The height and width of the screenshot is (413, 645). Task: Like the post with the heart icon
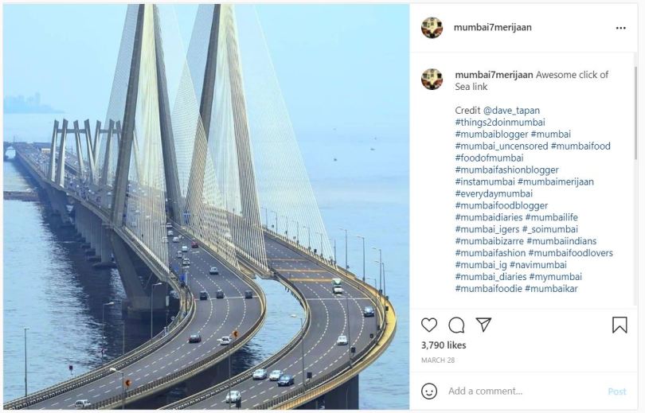(x=429, y=325)
